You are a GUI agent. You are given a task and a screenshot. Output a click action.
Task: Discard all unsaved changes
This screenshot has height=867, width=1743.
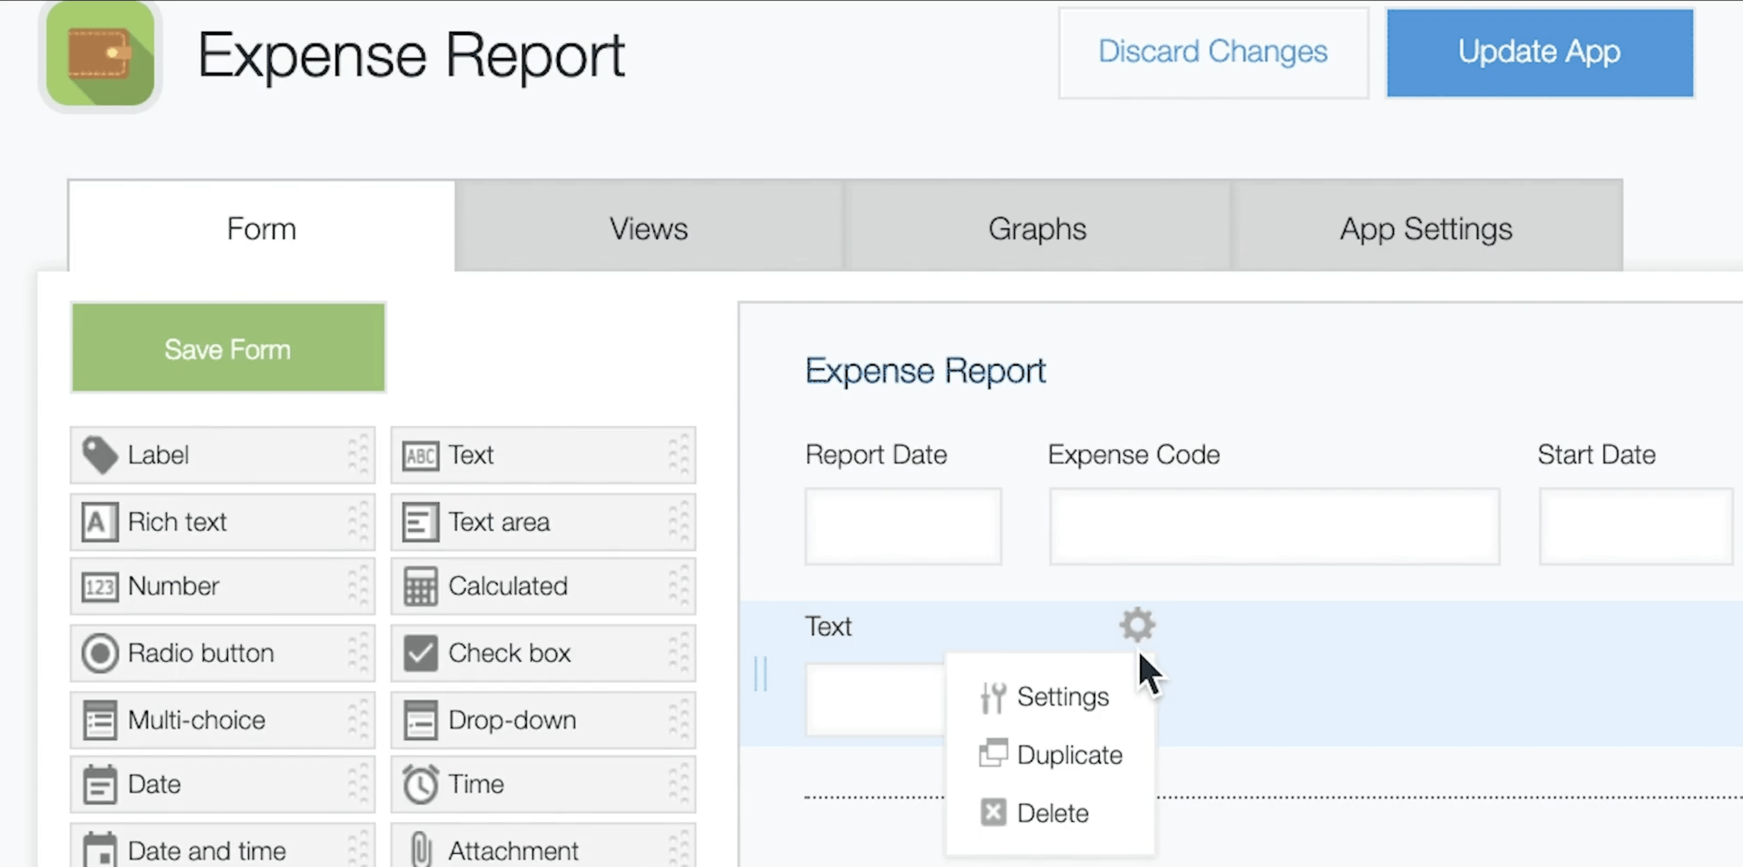pyautogui.click(x=1212, y=52)
